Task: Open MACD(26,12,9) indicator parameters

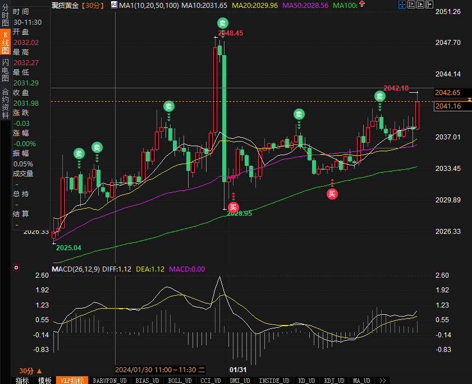Action: point(75,269)
